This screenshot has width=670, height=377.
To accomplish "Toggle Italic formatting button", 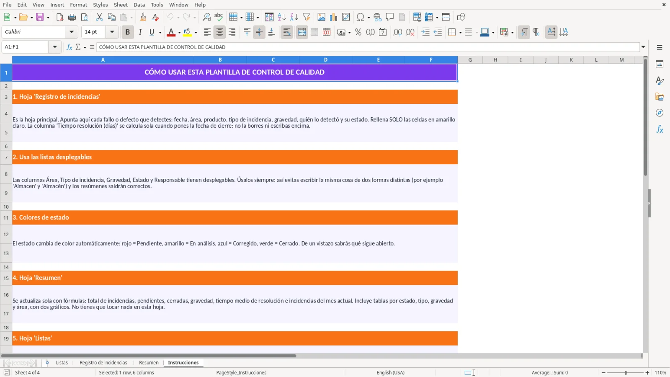I will click(140, 32).
